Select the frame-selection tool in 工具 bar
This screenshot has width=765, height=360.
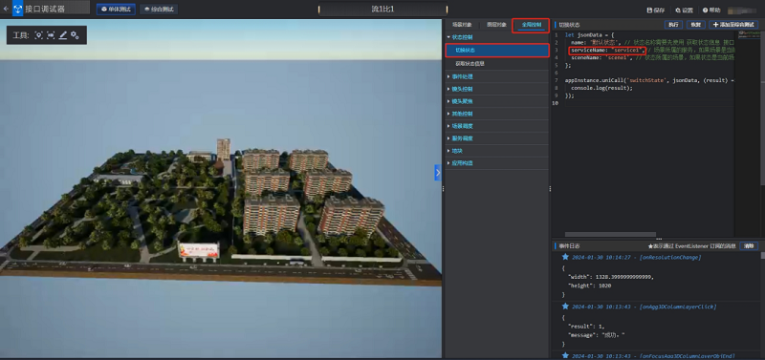[x=51, y=35]
